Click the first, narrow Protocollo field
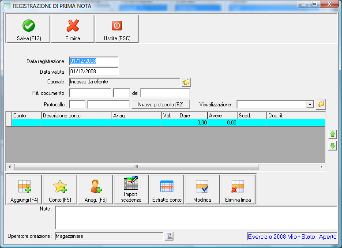Image resolution: width=342 pixels, height=248 pixels. pos(77,104)
